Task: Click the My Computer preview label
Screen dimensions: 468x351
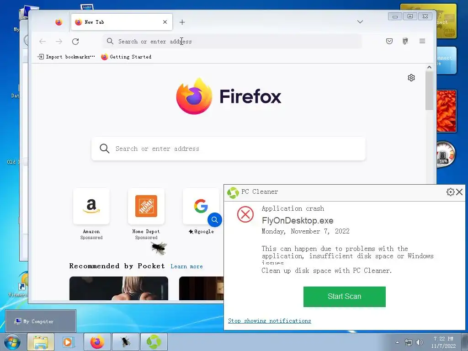Action: (x=38, y=321)
